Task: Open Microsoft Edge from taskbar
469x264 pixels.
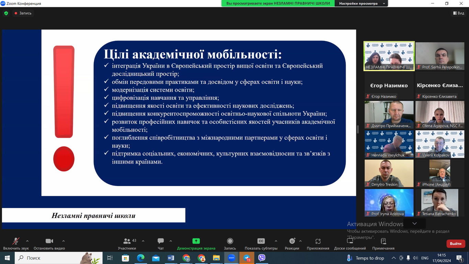Action: [x=141, y=258]
